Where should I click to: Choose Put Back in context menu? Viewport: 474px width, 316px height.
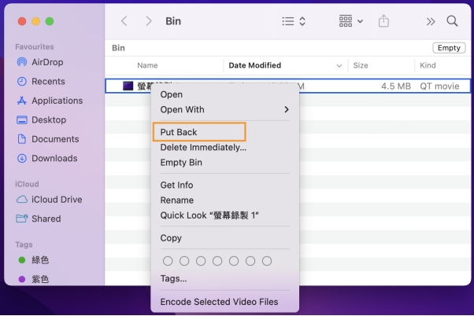click(179, 132)
